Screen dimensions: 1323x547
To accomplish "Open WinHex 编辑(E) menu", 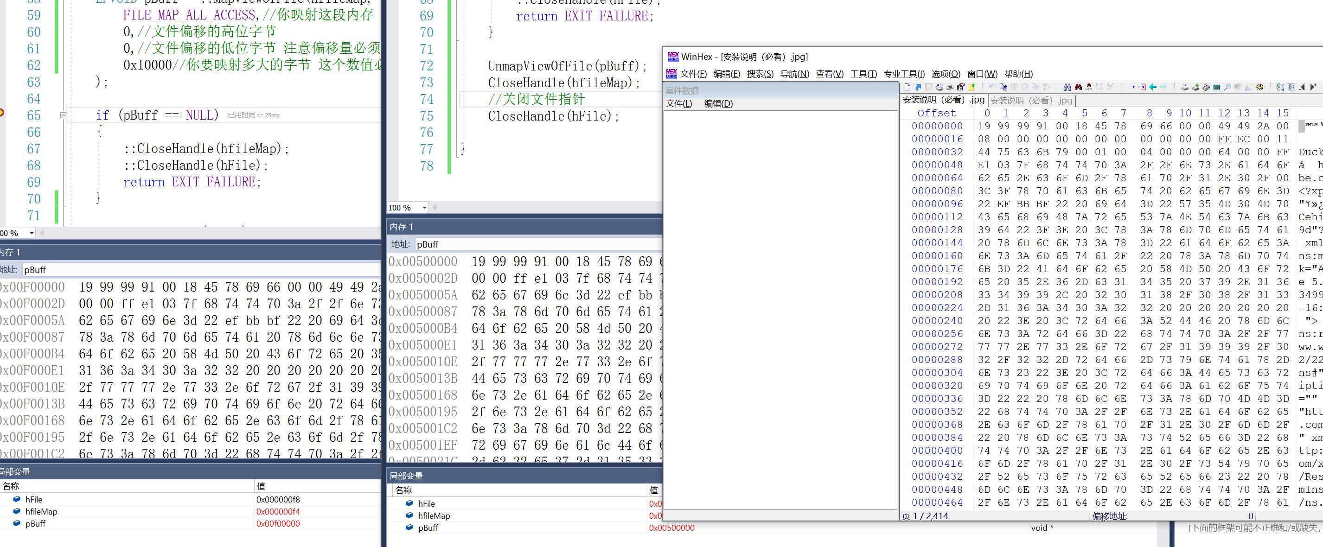I will [727, 74].
